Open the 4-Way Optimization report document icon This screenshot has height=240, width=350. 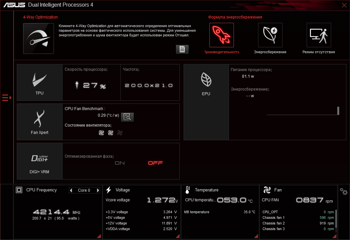point(182,49)
